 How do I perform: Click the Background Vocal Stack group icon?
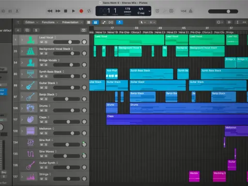(x=31, y=51)
